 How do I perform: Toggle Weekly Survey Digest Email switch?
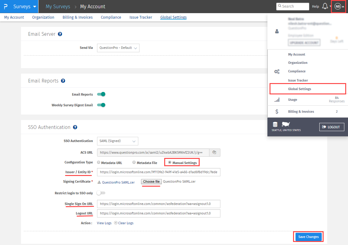[101, 105]
